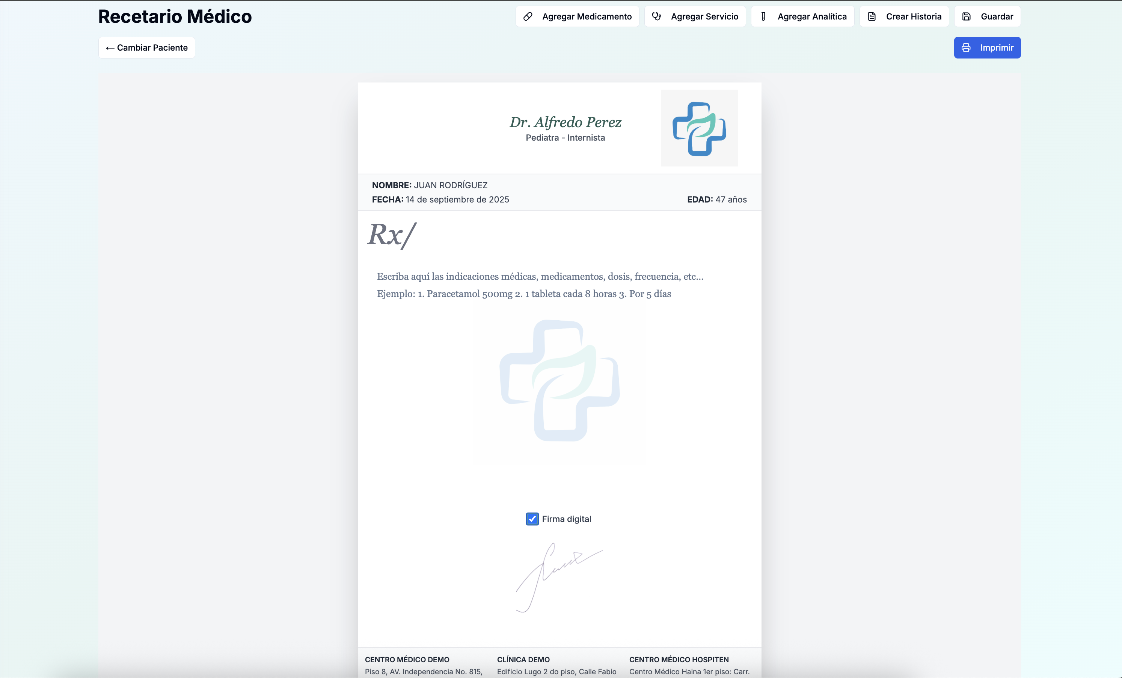Click the printer icon on Imprimir
1122x678 pixels.
(966, 48)
